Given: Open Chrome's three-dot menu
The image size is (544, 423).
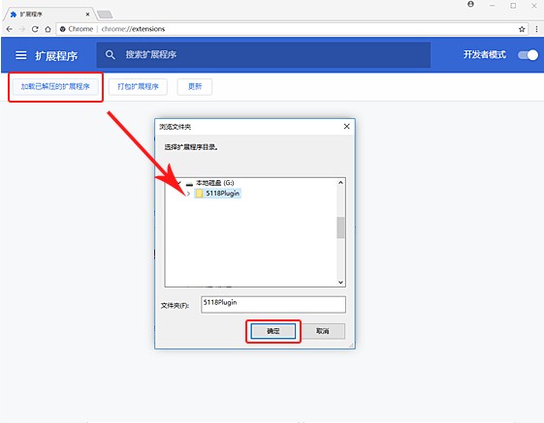Looking at the screenshot, I should 536,29.
